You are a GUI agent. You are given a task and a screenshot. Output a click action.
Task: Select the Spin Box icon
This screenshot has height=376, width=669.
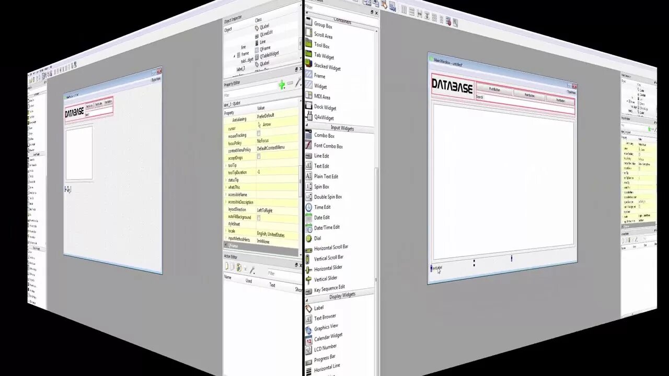pyautogui.click(x=308, y=186)
